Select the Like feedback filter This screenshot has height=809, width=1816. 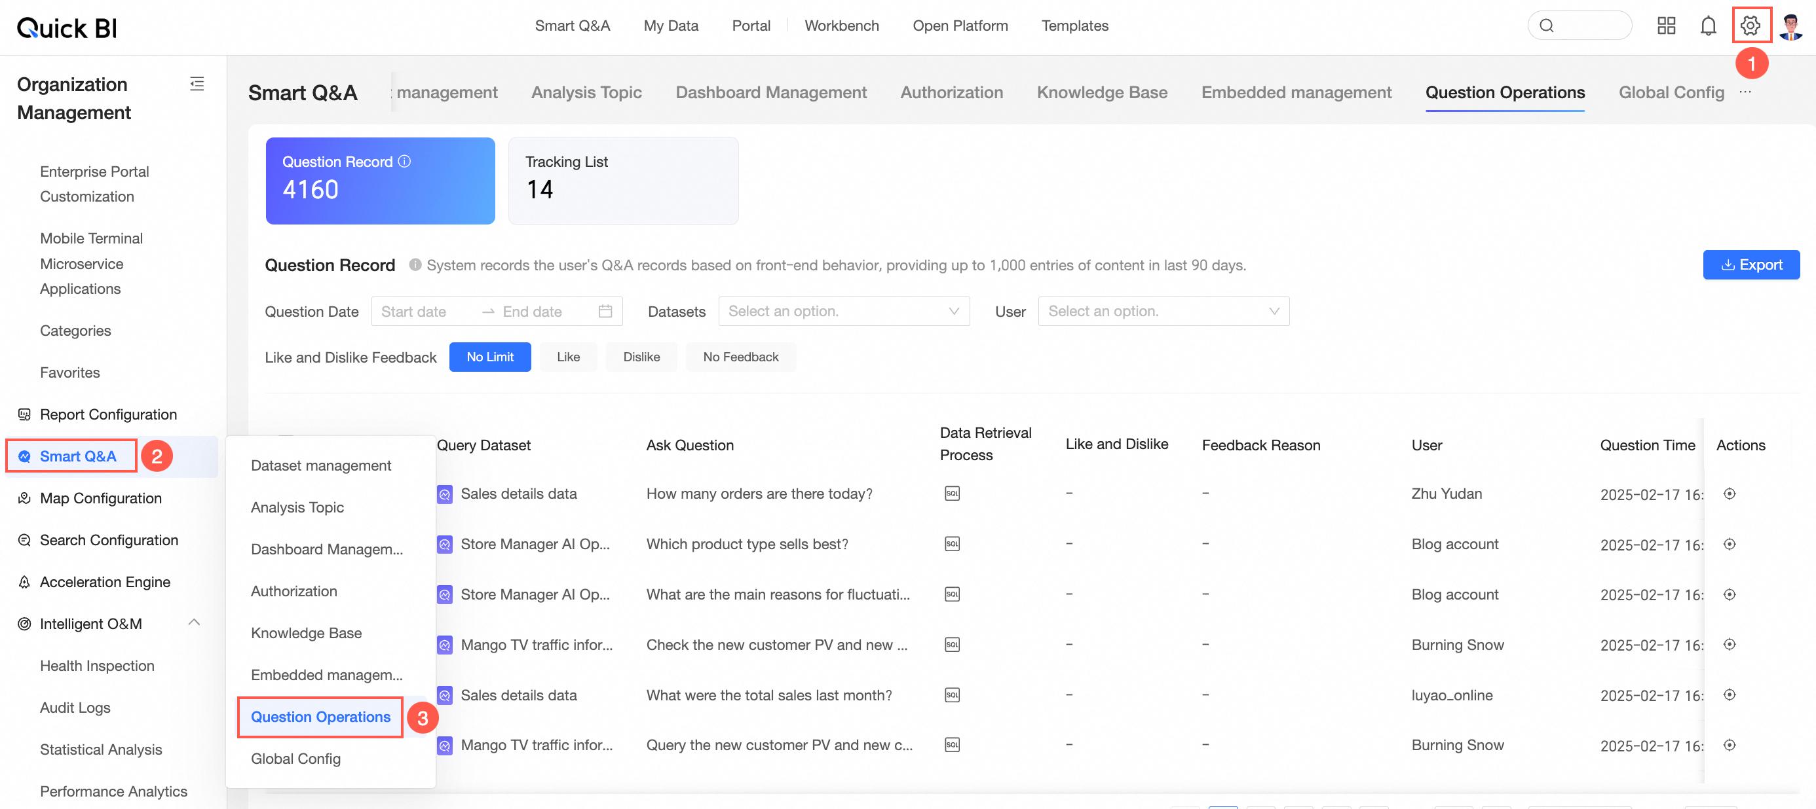[x=568, y=357]
